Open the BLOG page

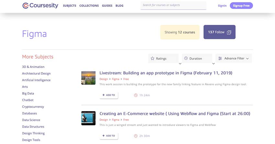tap(119, 5)
